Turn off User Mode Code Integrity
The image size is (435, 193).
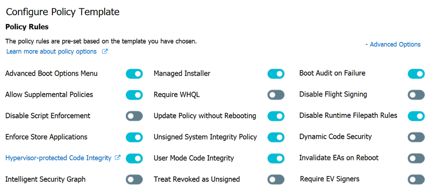276,158
